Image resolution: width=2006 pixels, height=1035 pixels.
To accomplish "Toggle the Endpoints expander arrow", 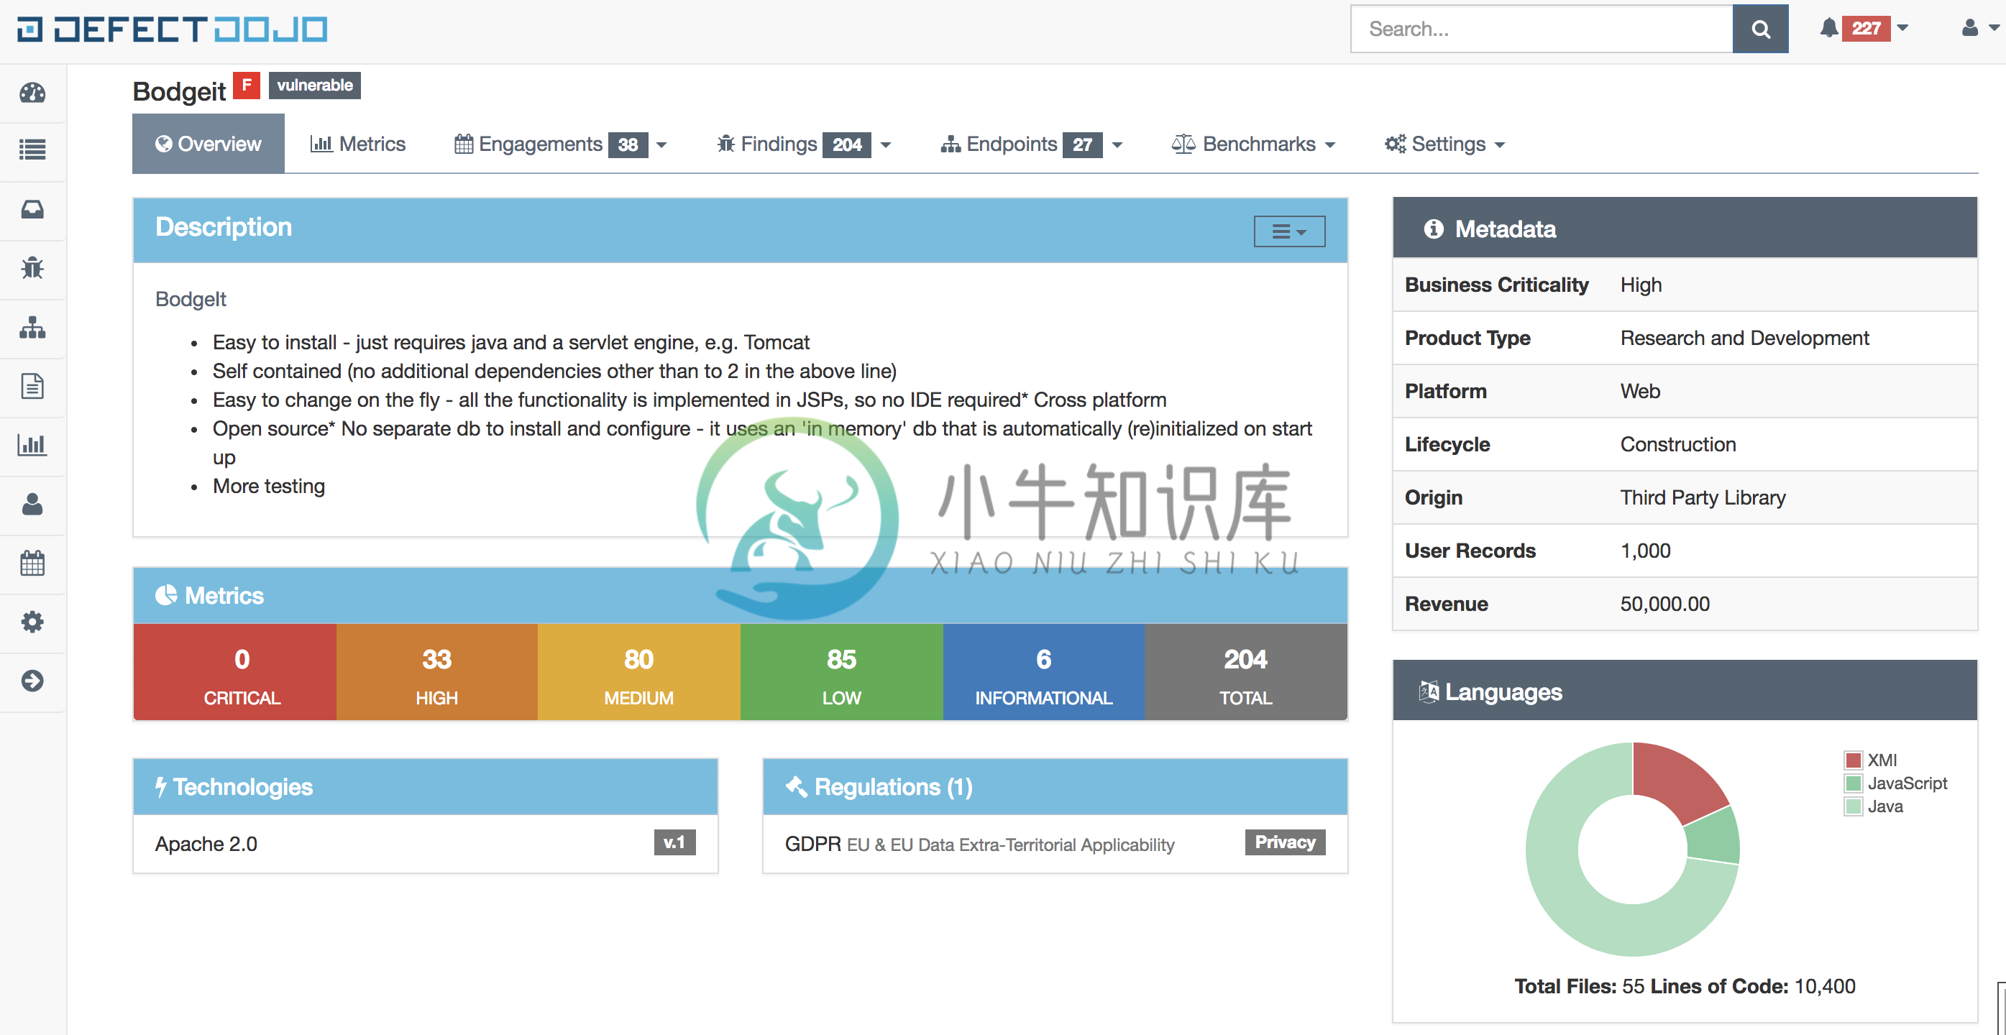I will pos(1119,144).
